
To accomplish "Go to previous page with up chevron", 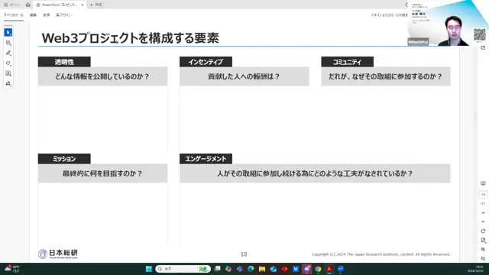I will pos(483,213).
